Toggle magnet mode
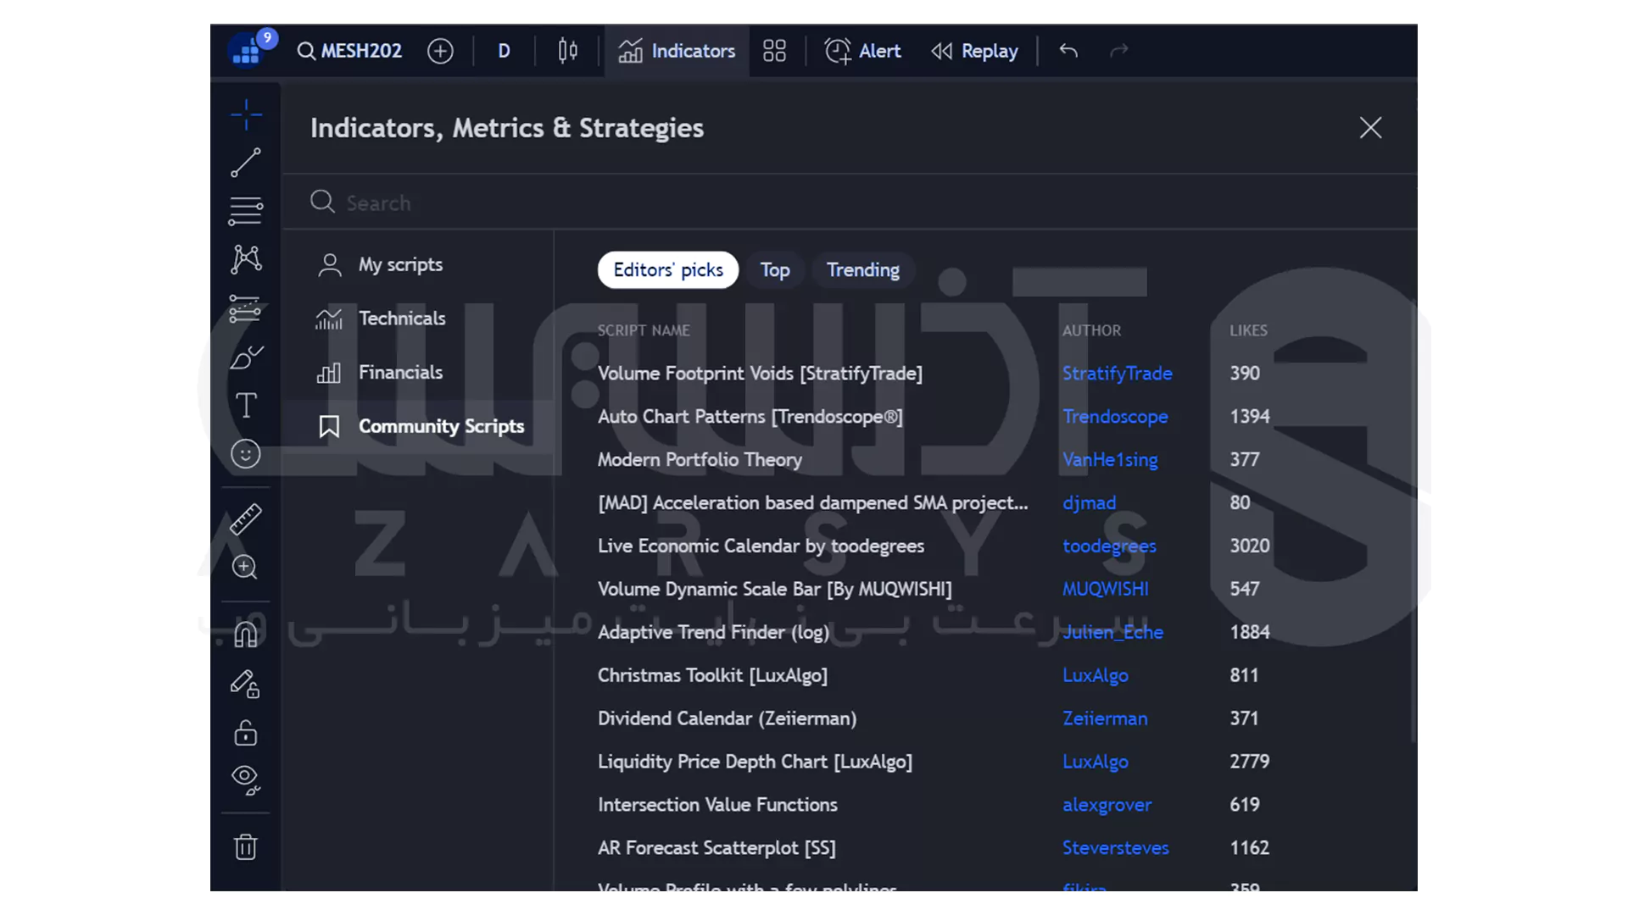 point(246,634)
